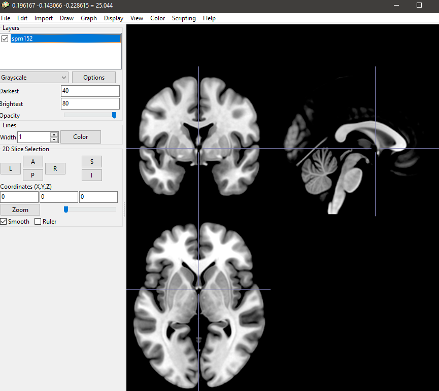439x391 pixels.
Task: Click the Brightest value input field
Action: (x=90, y=103)
